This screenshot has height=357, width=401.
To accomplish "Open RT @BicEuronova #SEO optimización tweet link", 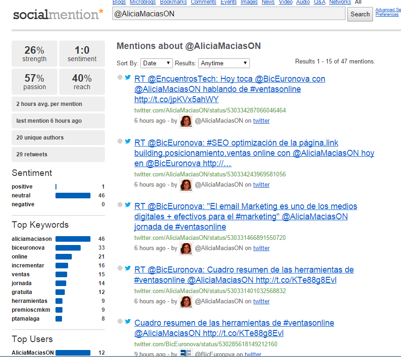I will pos(254,153).
